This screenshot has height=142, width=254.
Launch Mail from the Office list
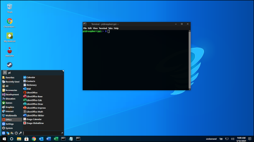point(43,89)
